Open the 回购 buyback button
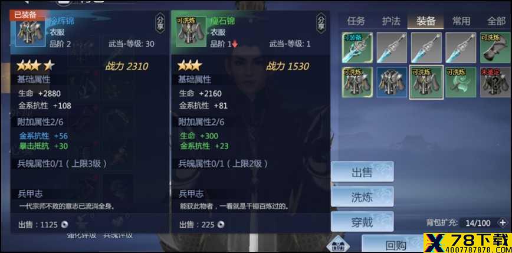The height and width of the screenshot is (253, 512). point(396,244)
